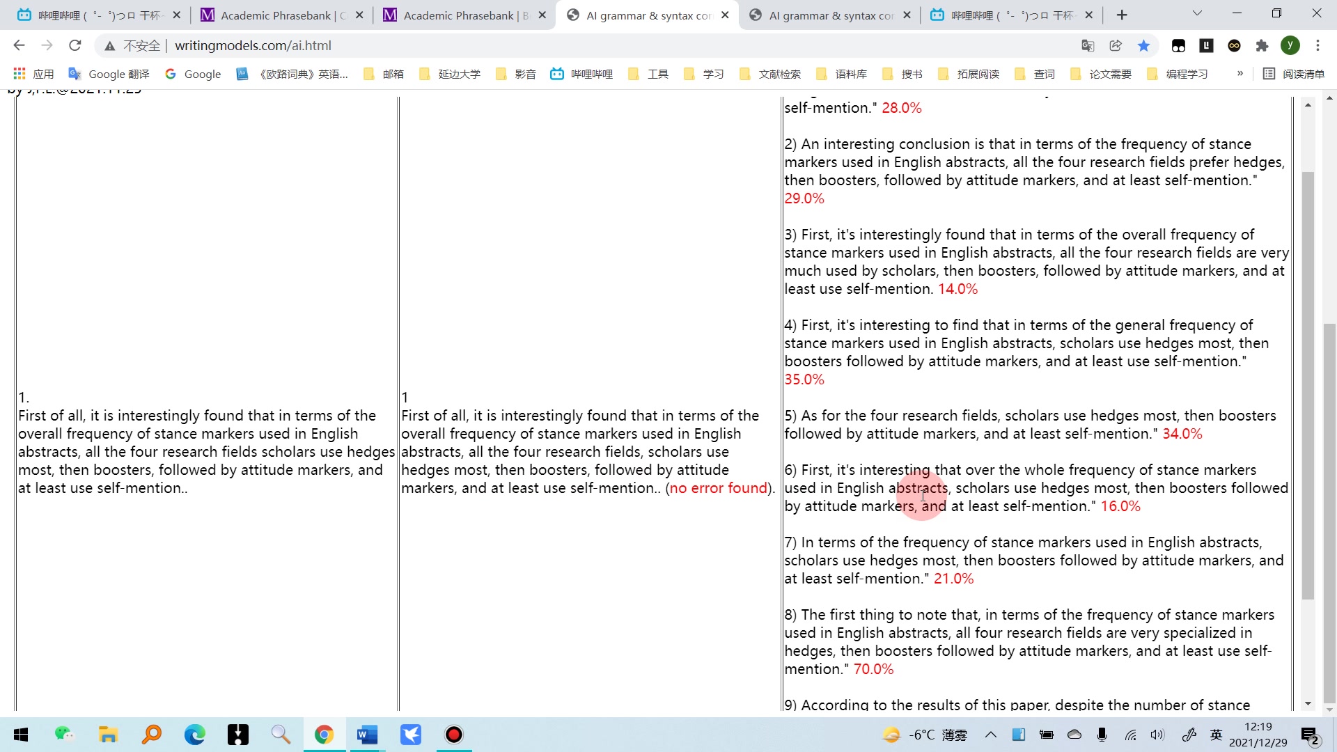
Task: Open the 邮箱 bookmark folder
Action: [384, 74]
